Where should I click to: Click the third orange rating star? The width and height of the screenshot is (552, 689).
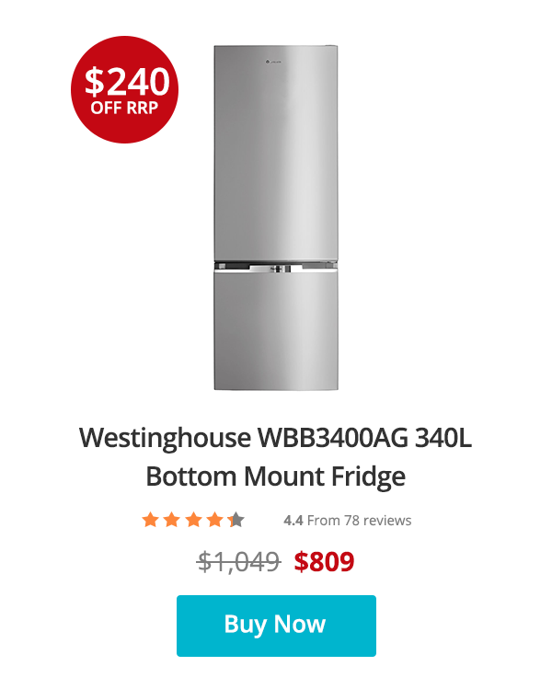[193, 520]
